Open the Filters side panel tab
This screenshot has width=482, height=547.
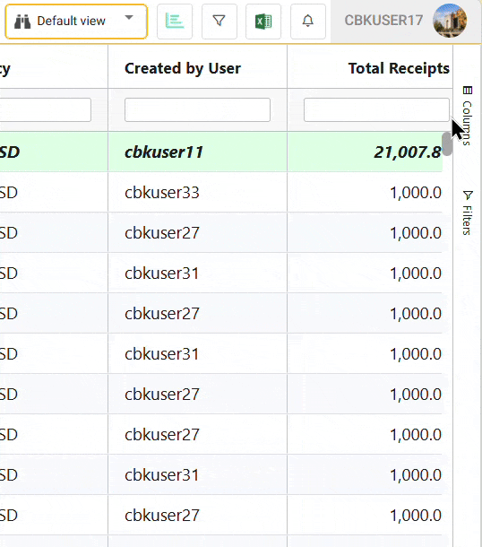pyautogui.click(x=468, y=213)
